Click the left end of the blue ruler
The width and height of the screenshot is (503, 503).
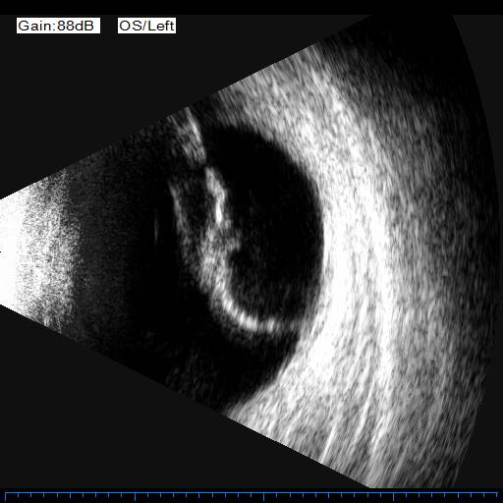tap(6, 495)
